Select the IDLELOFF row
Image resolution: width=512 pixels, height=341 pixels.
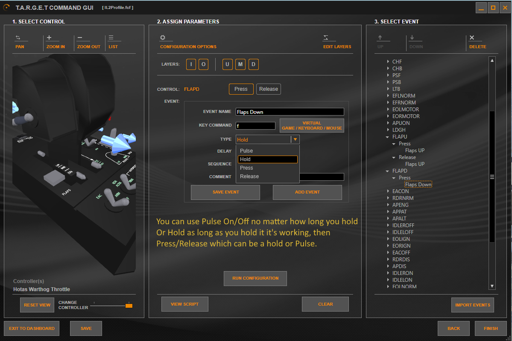click(x=403, y=232)
